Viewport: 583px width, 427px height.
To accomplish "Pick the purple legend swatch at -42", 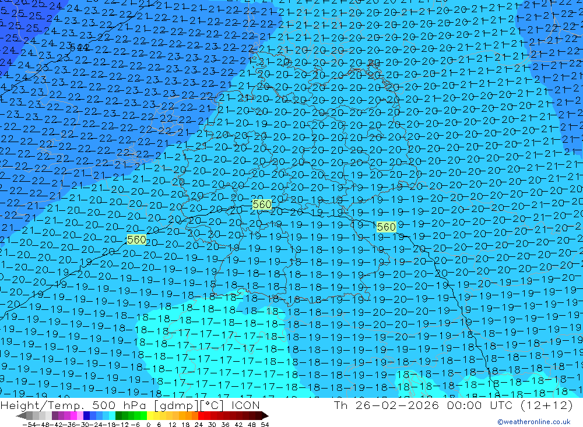I will 55,415.
